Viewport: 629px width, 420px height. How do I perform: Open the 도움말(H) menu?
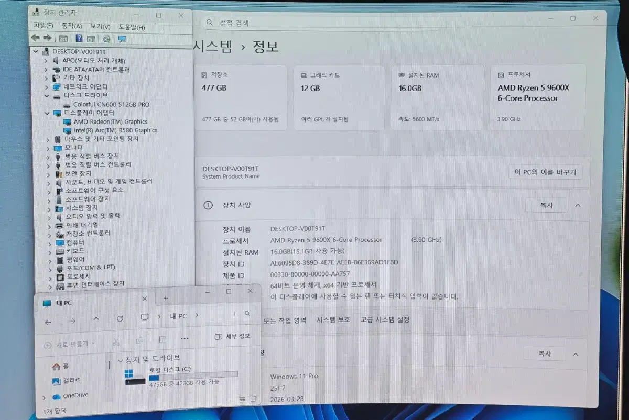coord(132,27)
